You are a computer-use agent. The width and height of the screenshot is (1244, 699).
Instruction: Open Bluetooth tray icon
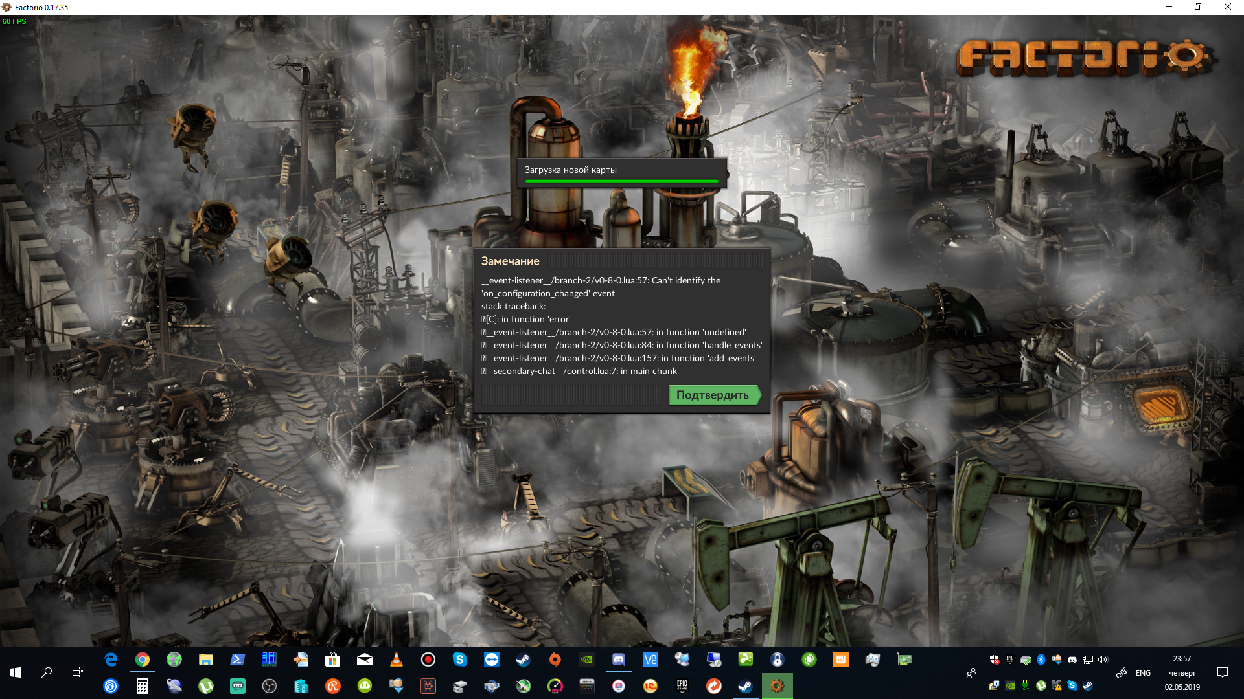pos(1041,660)
